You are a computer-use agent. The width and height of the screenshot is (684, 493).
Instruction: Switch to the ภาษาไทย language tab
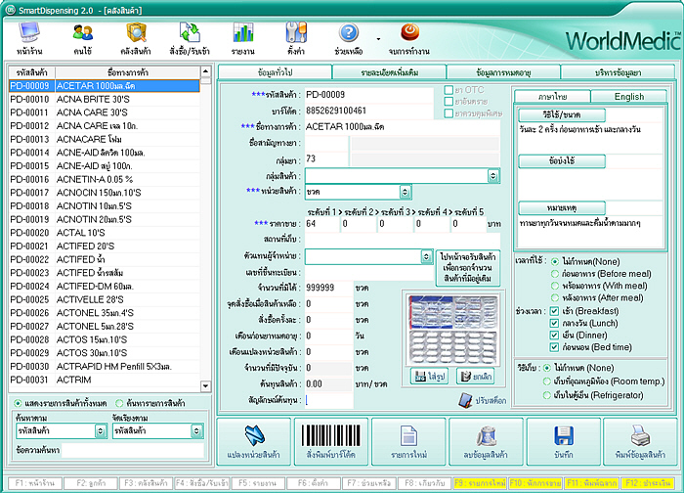[x=552, y=96]
